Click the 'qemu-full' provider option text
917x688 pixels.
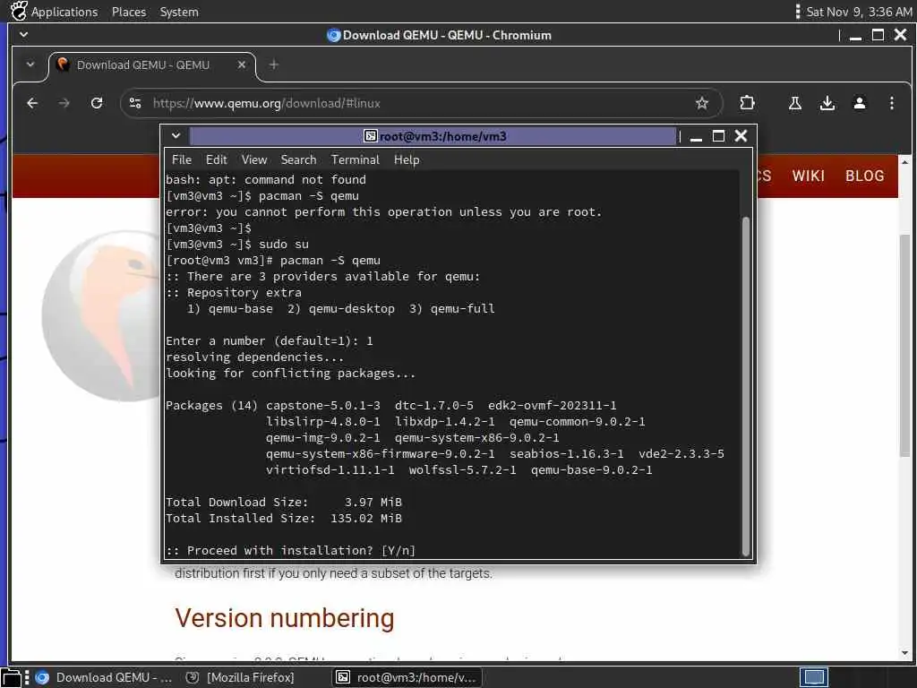pos(462,309)
